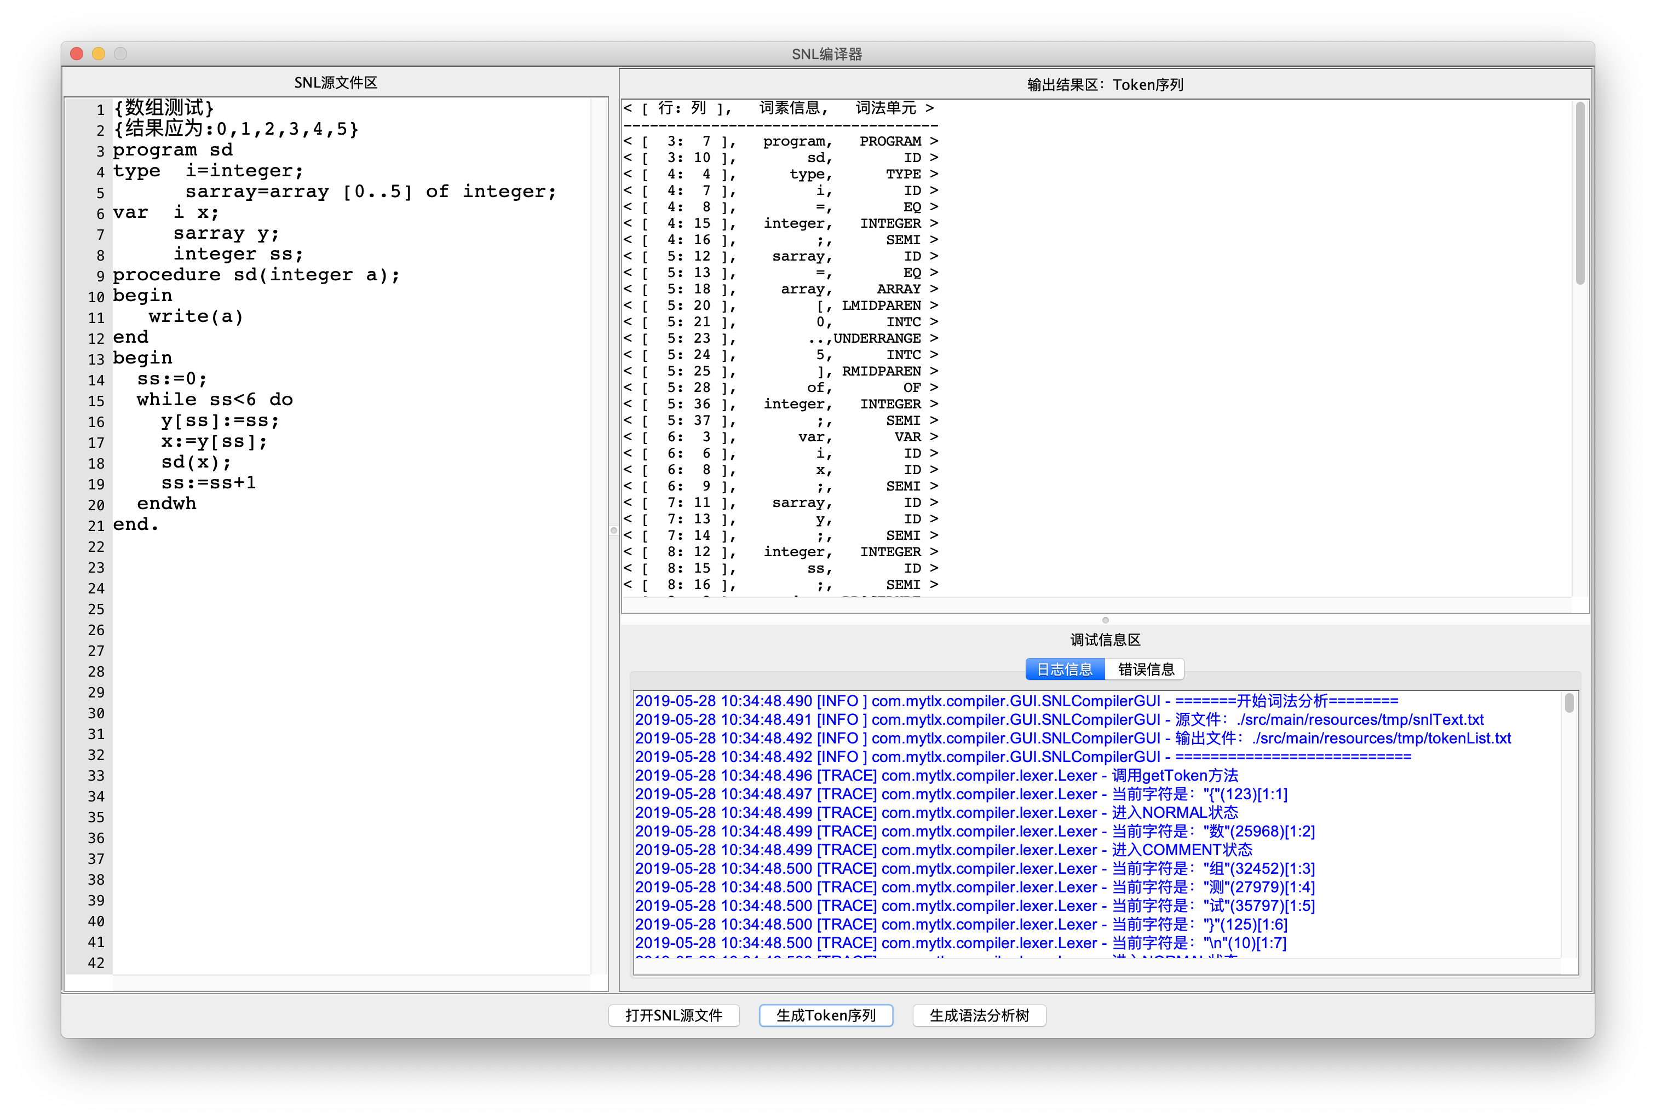Click log line with character '数'(25968)

[975, 831]
